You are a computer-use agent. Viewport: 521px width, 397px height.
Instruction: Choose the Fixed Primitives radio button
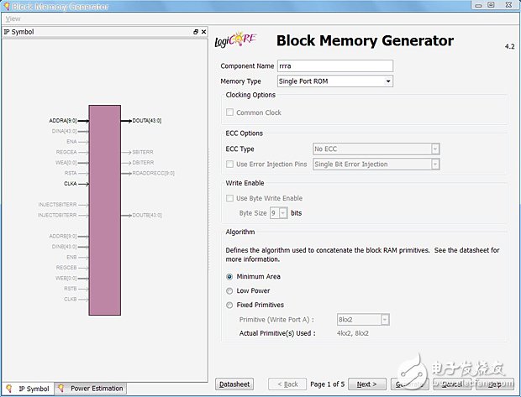pyautogui.click(x=230, y=305)
